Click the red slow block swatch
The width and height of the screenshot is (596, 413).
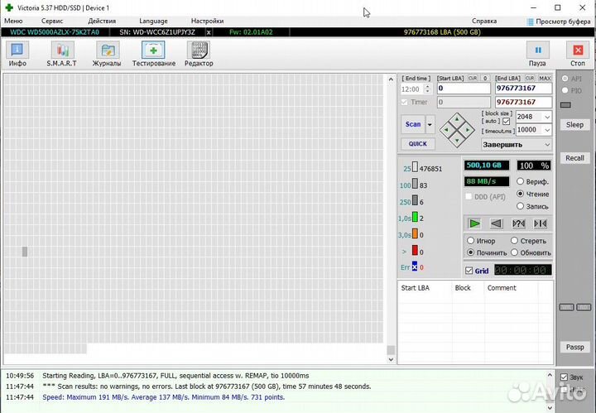click(x=415, y=251)
